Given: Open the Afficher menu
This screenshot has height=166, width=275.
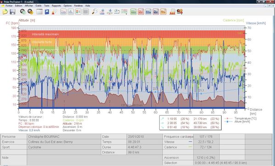Looking at the screenshot, I should (29, 6).
